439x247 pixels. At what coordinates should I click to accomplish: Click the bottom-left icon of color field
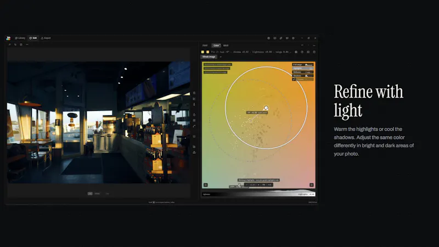(205, 185)
